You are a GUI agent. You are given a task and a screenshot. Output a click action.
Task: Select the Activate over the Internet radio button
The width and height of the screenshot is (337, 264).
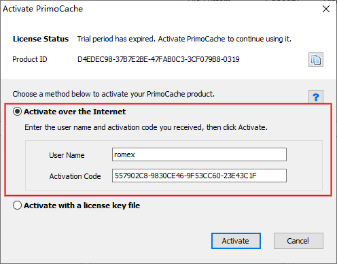[17, 112]
